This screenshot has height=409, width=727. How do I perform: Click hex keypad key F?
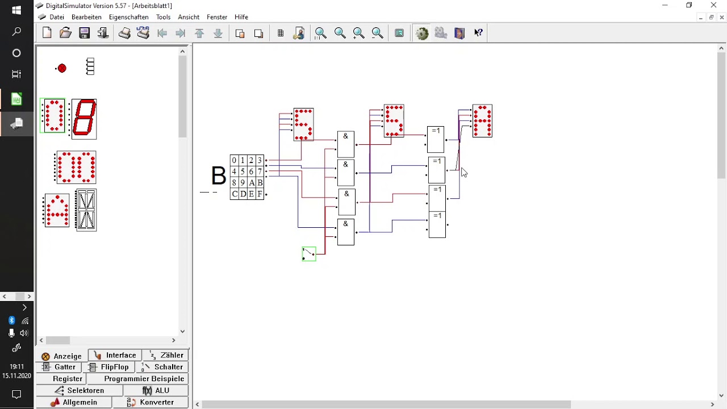click(260, 194)
